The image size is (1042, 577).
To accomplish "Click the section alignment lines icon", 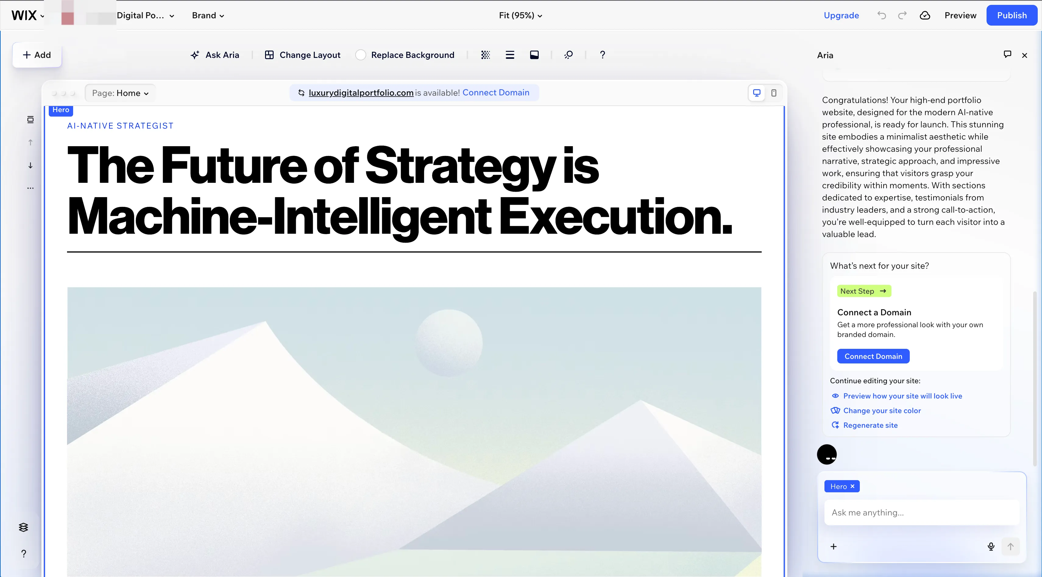I will pyautogui.click(x=510, y=55).
